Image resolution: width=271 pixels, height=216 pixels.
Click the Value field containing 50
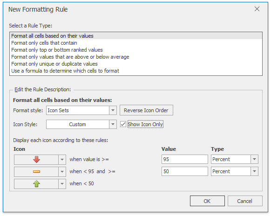[x=184, y=171]
